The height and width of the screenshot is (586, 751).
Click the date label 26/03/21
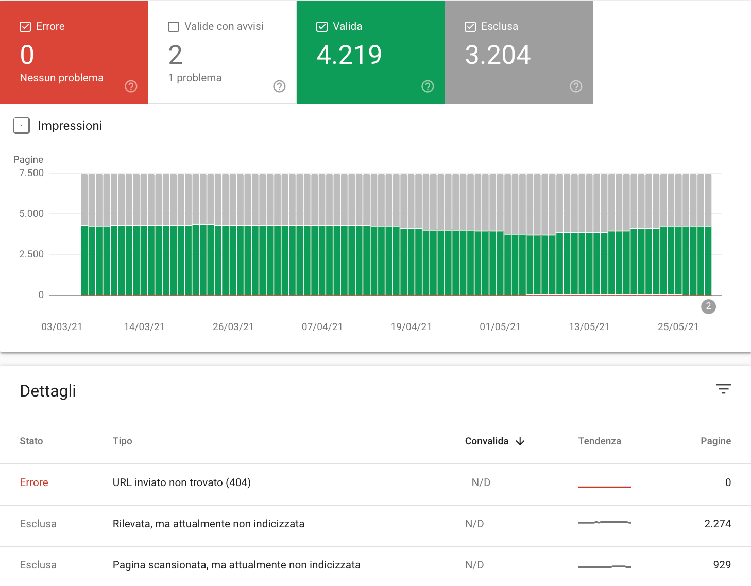tap(233, 327)
